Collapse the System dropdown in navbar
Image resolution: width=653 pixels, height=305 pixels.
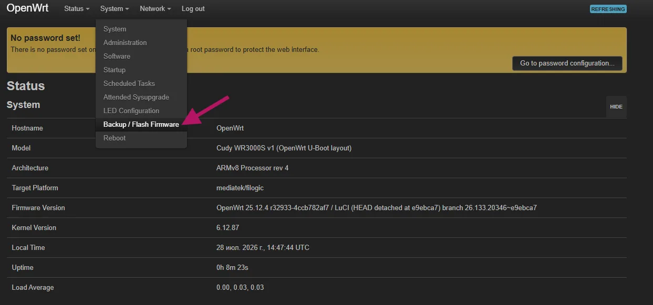115,9
